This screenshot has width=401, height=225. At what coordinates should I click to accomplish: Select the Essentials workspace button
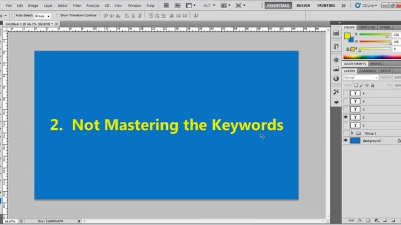pyautogui.click(x=278, y=6)
